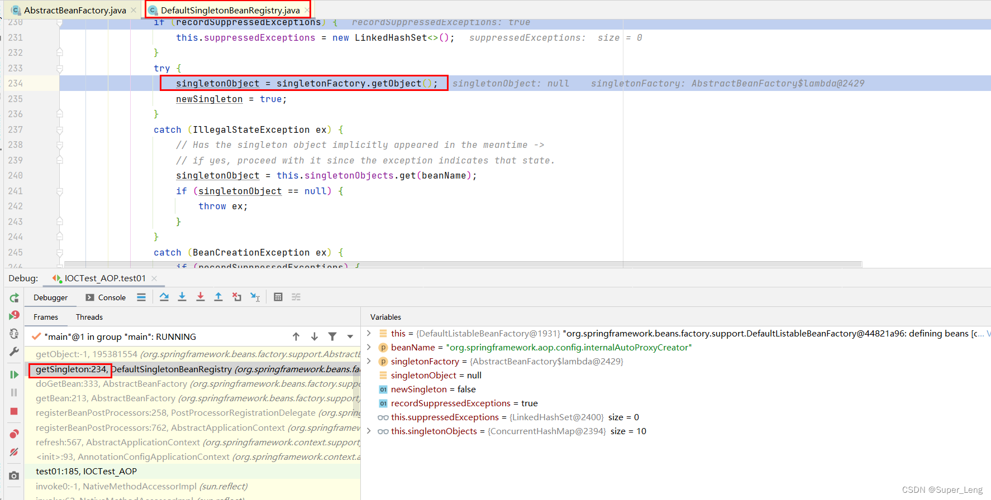Click the rerun failed tests icon
Image resolution: width=991 pixels, height=500 pixels.
click(x=15, y=315)
